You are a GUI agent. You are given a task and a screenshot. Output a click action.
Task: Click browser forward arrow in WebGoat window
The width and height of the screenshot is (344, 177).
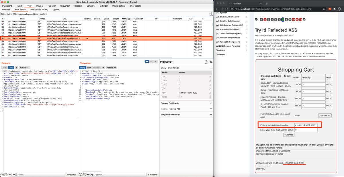[222, 9]
